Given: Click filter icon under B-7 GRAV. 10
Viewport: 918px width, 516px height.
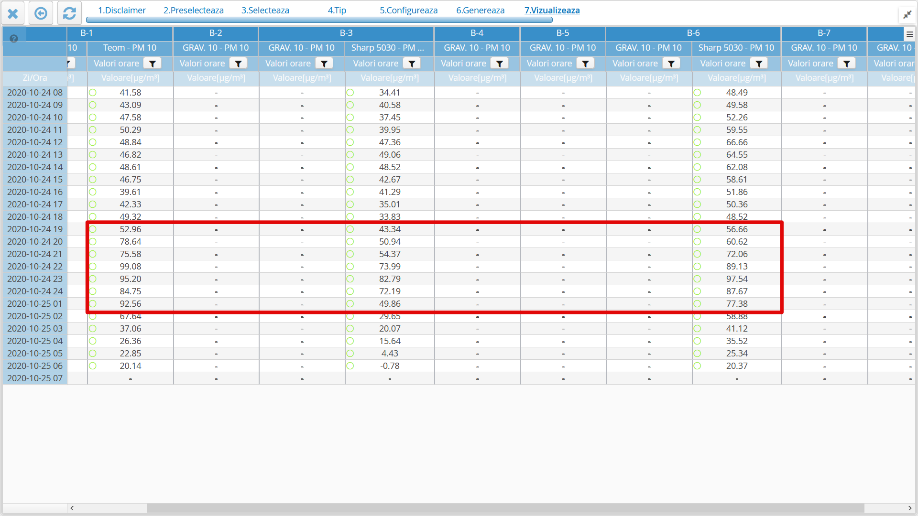Looking at the screenshot, I should click(x=847, y=64).
